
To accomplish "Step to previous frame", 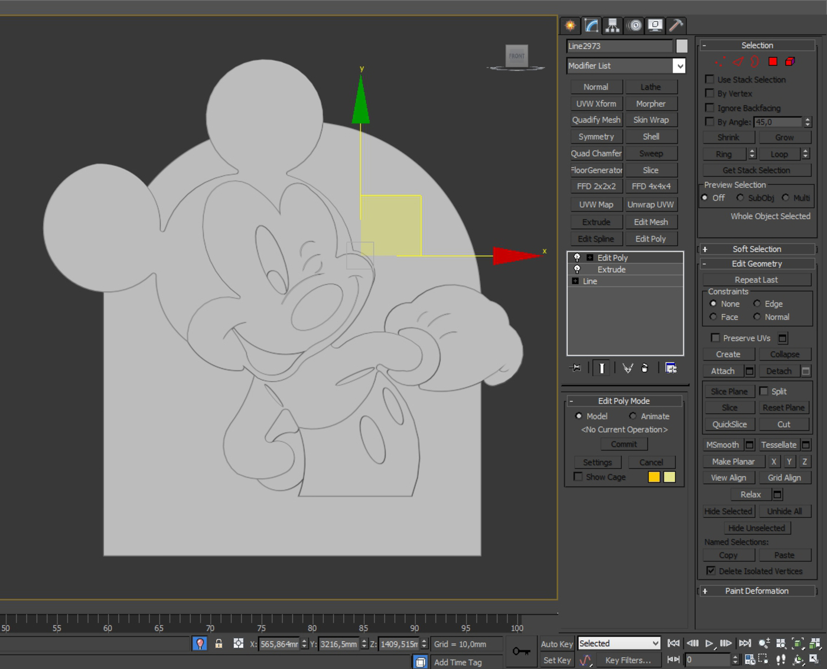I will pyautogui.click(x=692, y=643).
